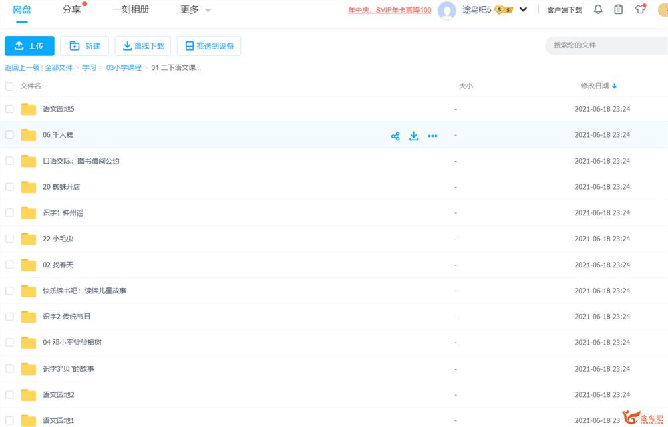
Task: Click the 离线下载 button
Action: pos(143,46)
